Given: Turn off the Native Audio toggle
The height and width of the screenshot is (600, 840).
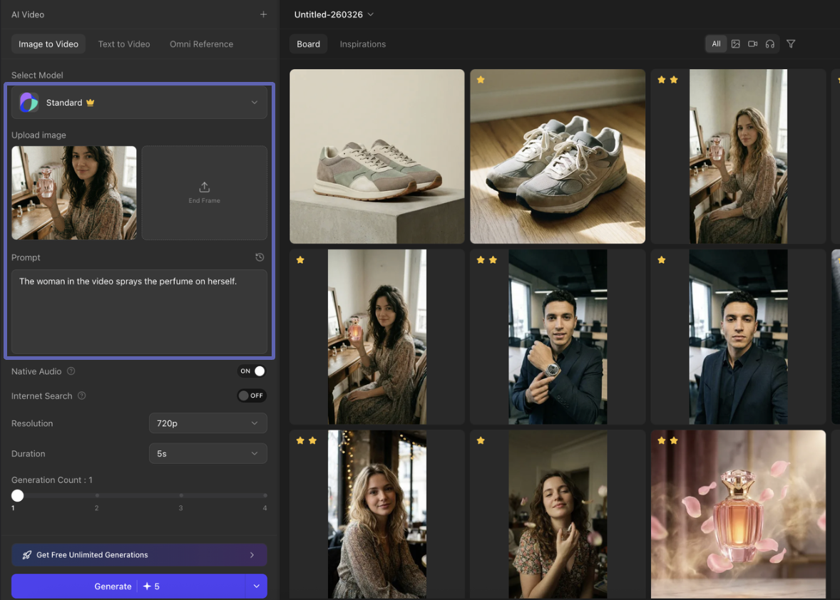Looking at the screenshot, I should pyautogui.click(x=251, y=371).
